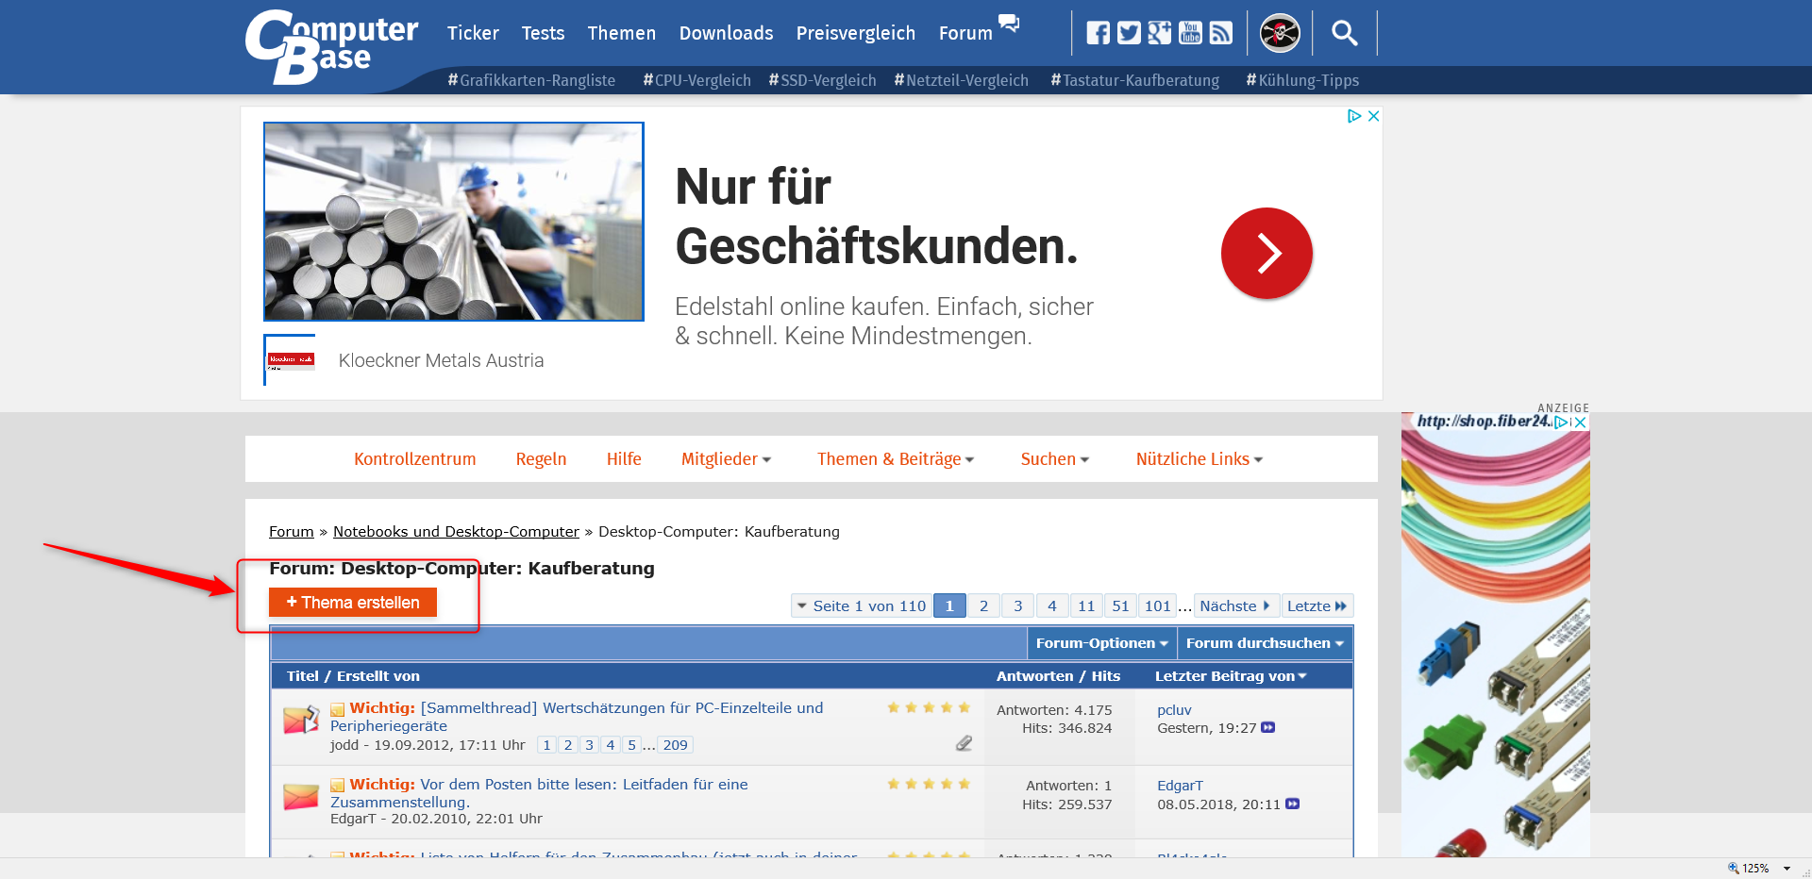Open the pirate skull user avatar

(1280, 33)
